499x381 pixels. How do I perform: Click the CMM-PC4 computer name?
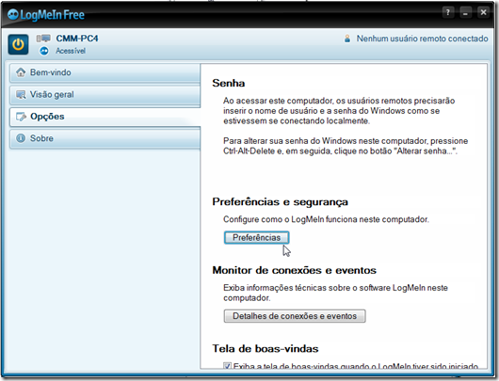(77, 39)
